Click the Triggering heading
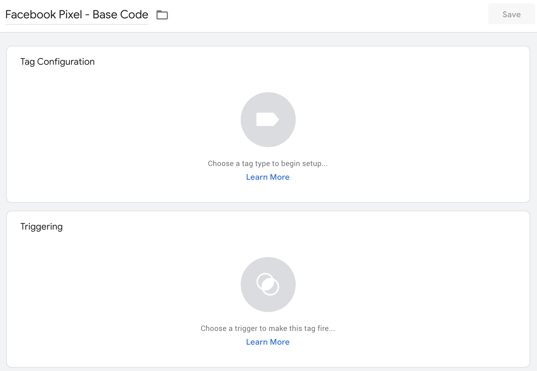This screenshot has height=371, width=537. click(x=41, y=226)
